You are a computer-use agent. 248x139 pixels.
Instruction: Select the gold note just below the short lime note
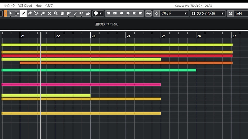(x=81, y=99)
